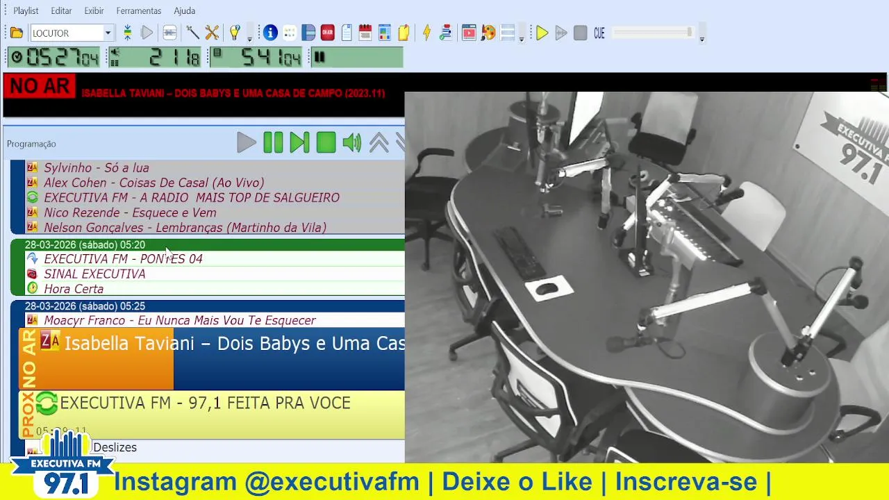Click the colored blocks layout icon
The width and height of the screenshot is (889, 500).
click(x=385, y=33)
